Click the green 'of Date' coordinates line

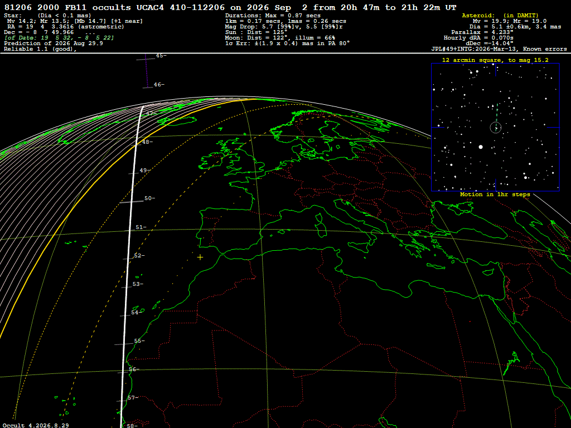click(x=59, y=38)
